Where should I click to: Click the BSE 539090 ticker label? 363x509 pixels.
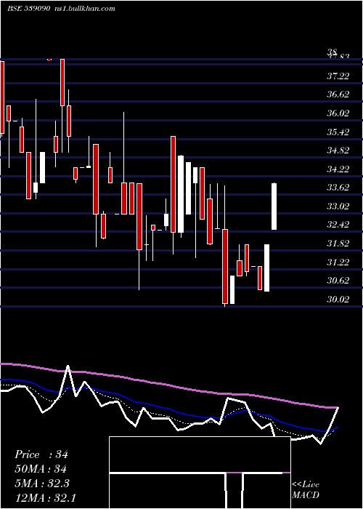(x=28, y=9)
